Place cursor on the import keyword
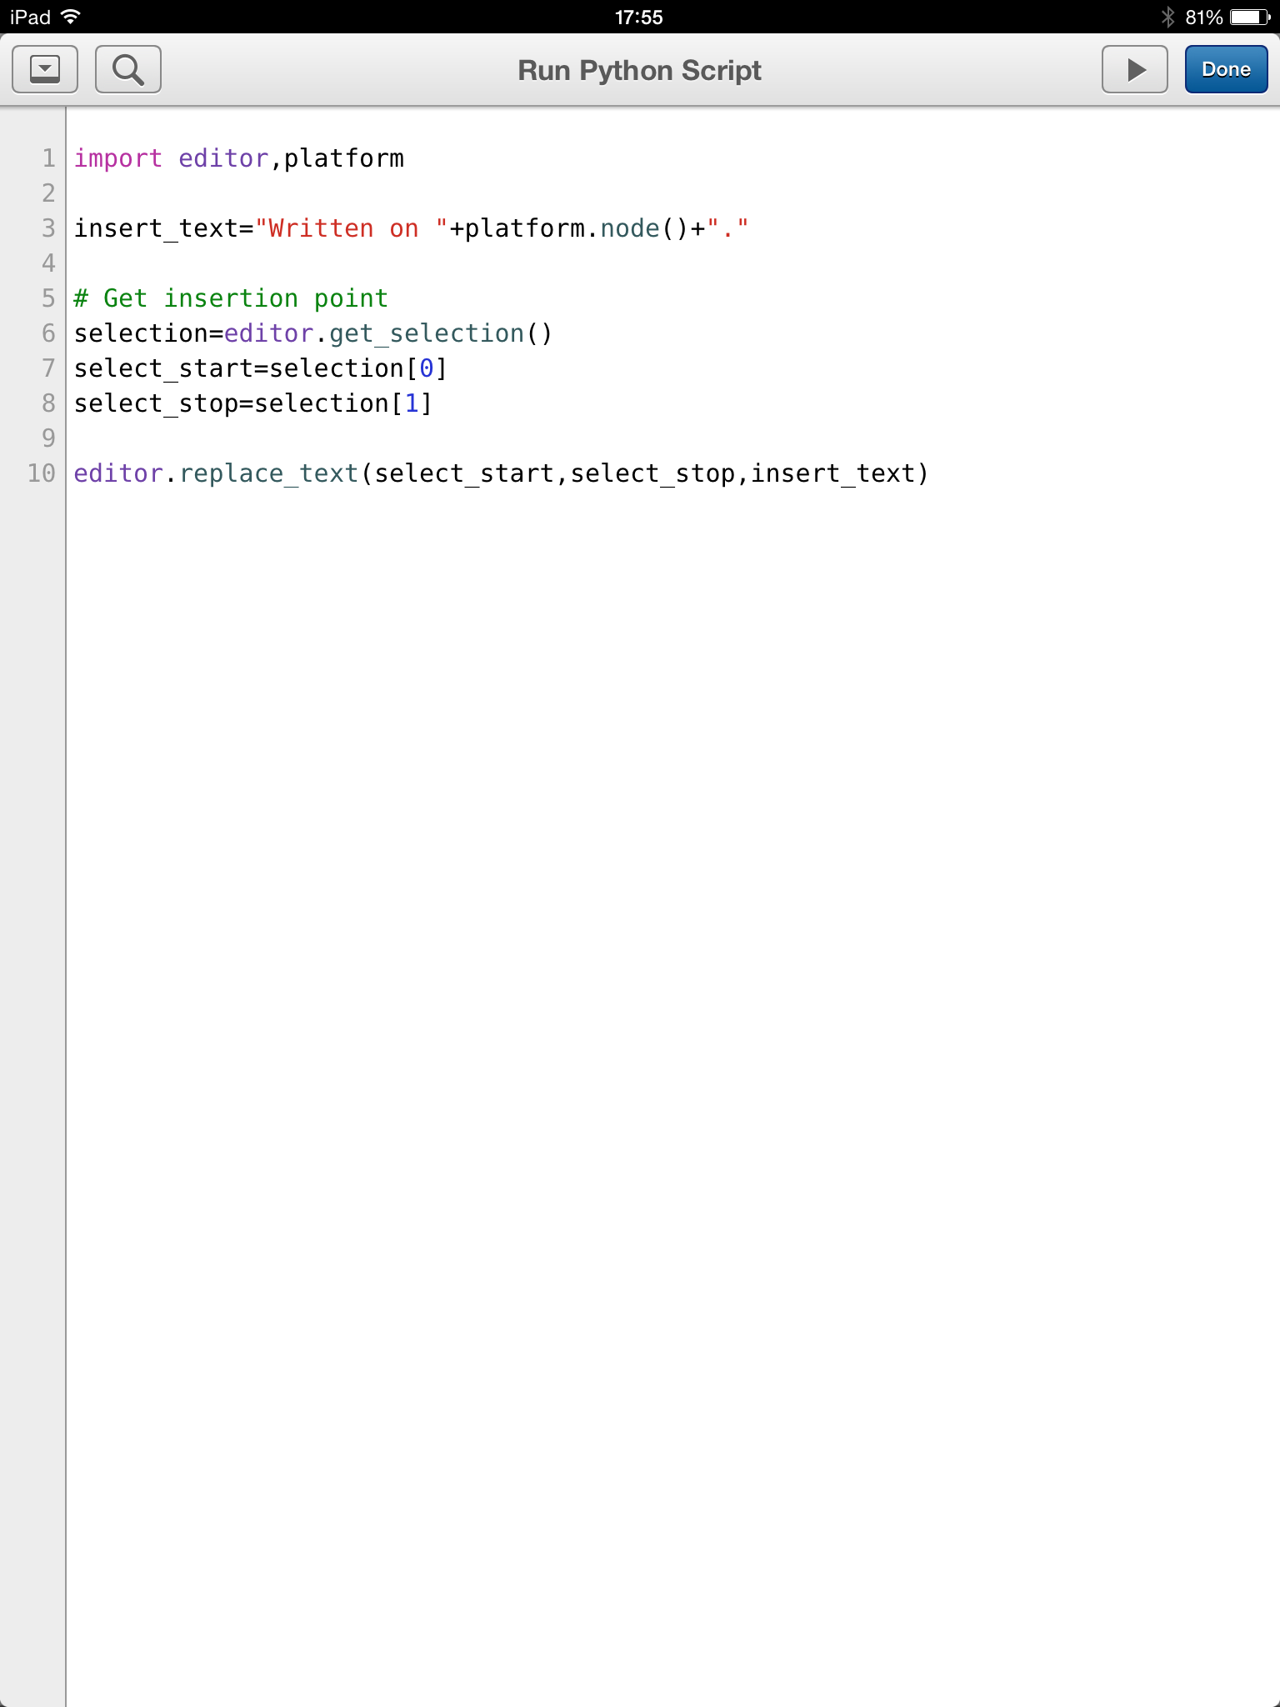The height and width of the screenshot is (1707, 1280). coord(117,158)
